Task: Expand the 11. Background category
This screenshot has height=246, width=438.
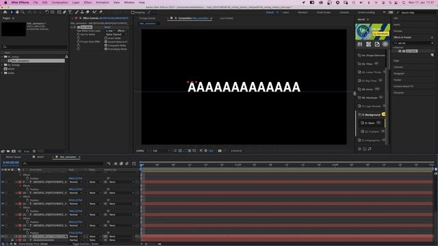Action: 371,115
